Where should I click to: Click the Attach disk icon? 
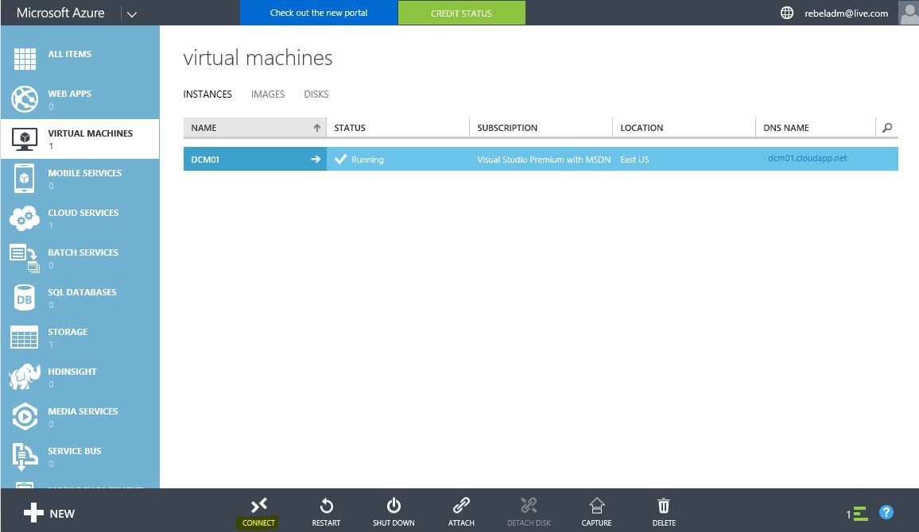(x=461, y=507)
